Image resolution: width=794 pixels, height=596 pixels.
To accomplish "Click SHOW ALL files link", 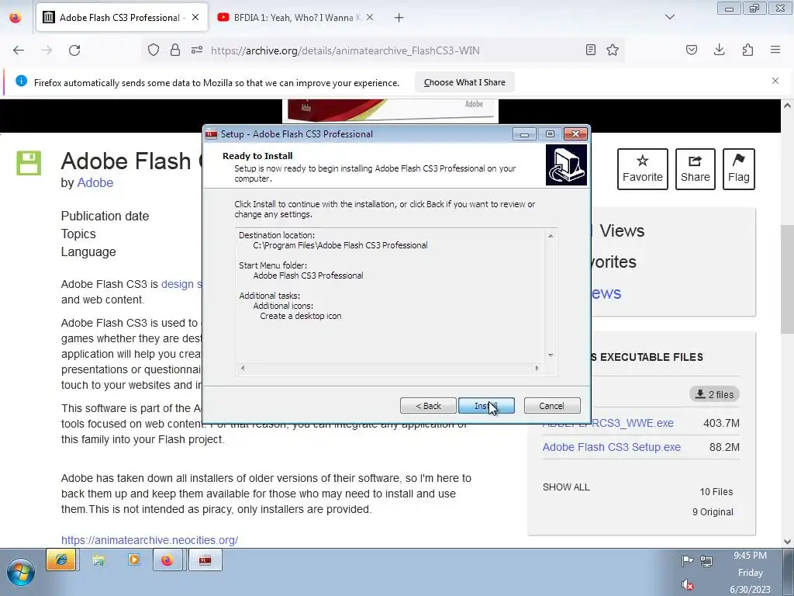I will 566,487.
